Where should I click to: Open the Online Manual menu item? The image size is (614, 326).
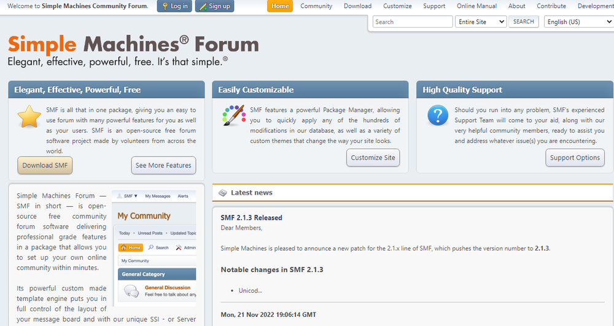[476, 6]
